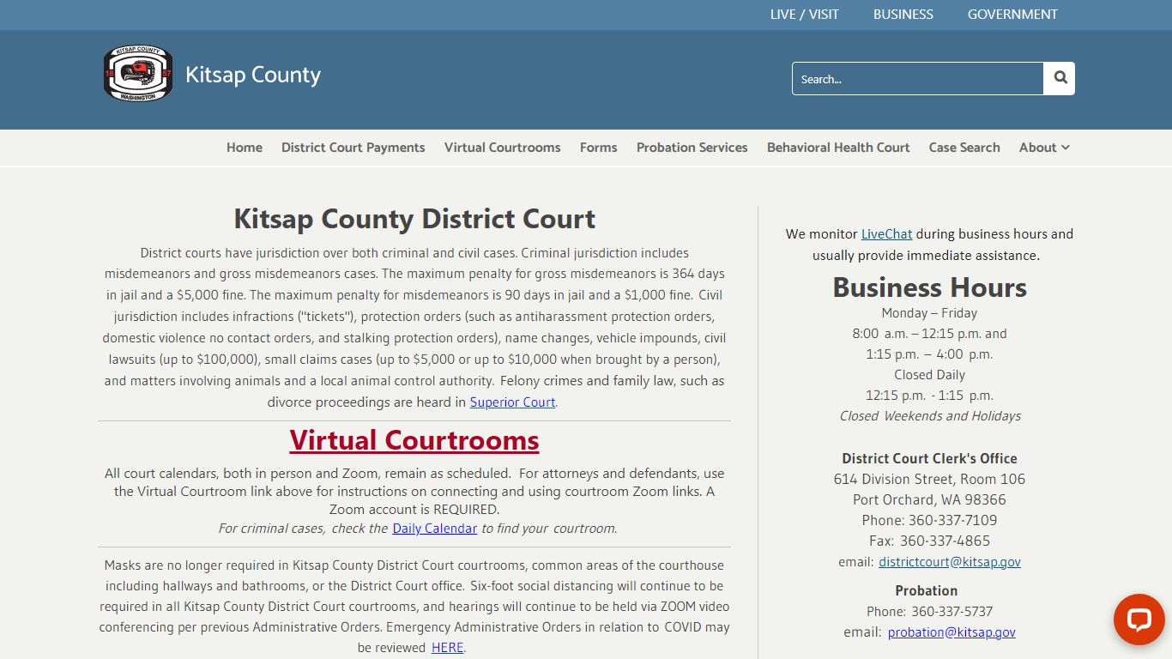1172x659 pixels.
Task: Follow the Superior Court link
Action: 512,402
